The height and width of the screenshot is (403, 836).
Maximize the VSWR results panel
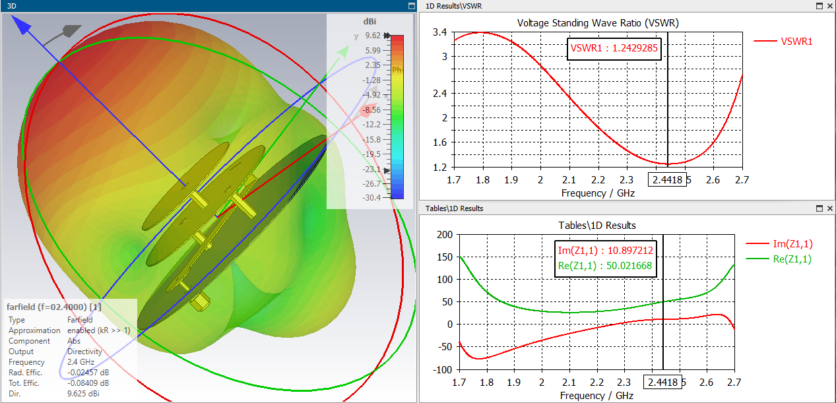coord(819,5)
